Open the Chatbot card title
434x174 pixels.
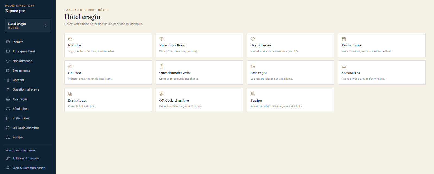pos(74,73)
